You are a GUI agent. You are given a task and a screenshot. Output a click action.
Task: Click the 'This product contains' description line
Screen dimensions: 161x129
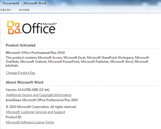point(77,58)
